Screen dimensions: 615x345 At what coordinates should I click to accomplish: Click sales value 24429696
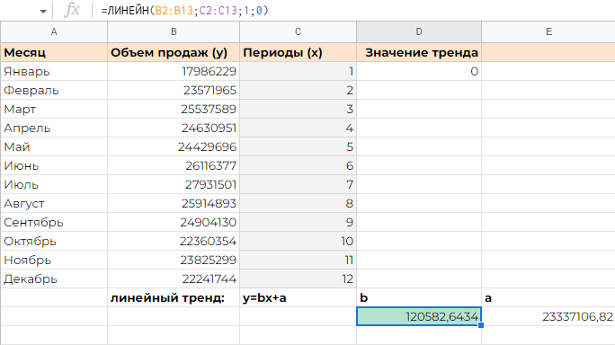174,146
